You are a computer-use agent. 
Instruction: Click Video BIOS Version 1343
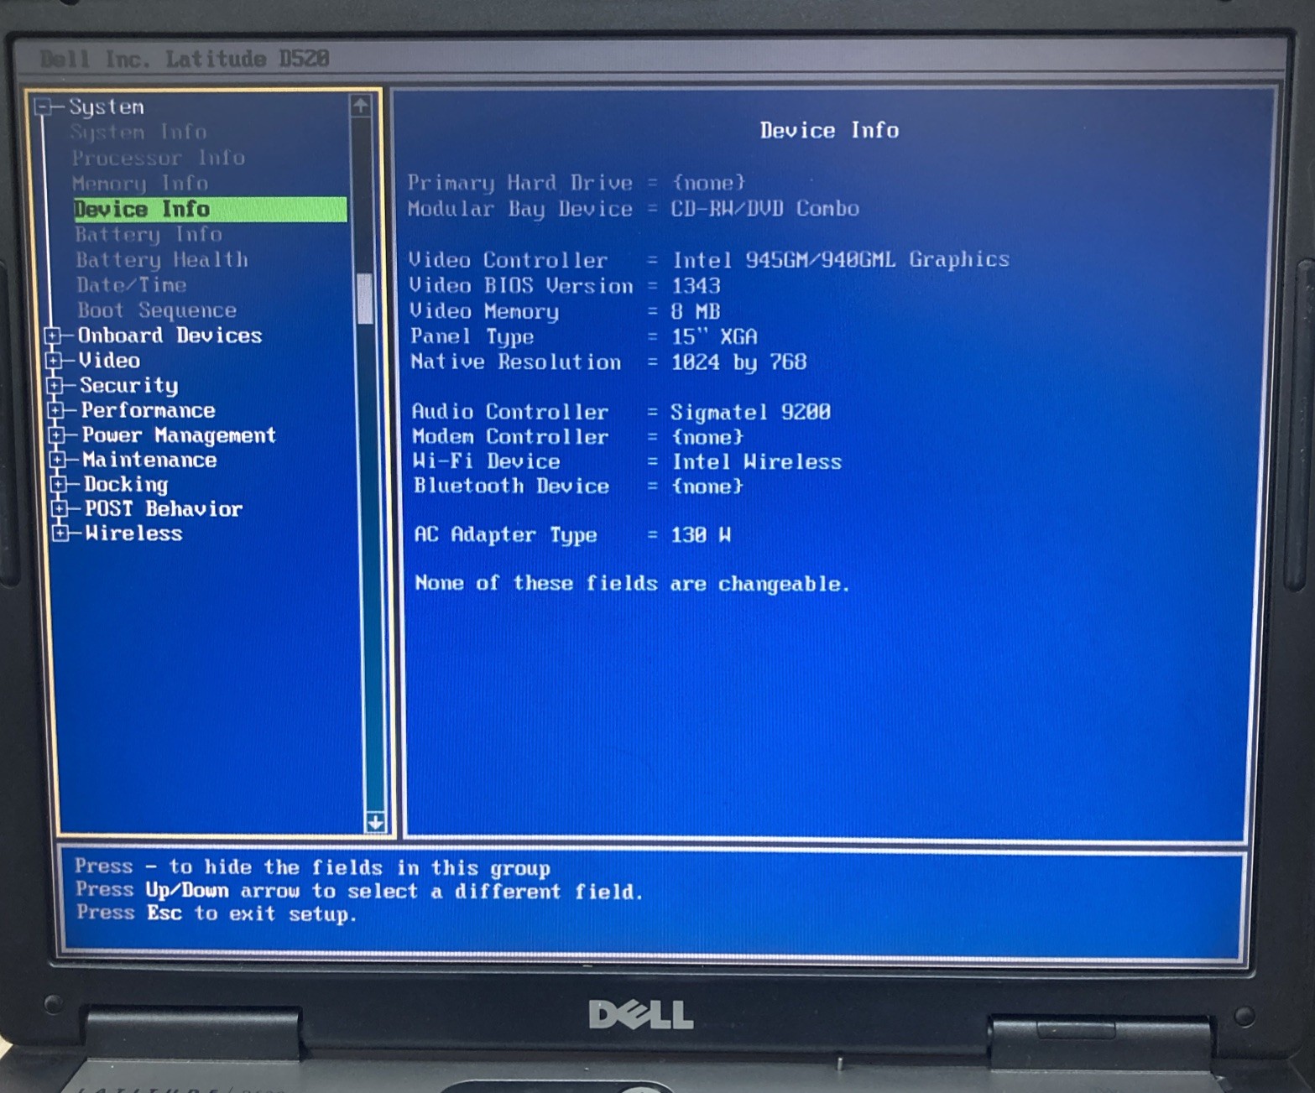pos(697,286)
